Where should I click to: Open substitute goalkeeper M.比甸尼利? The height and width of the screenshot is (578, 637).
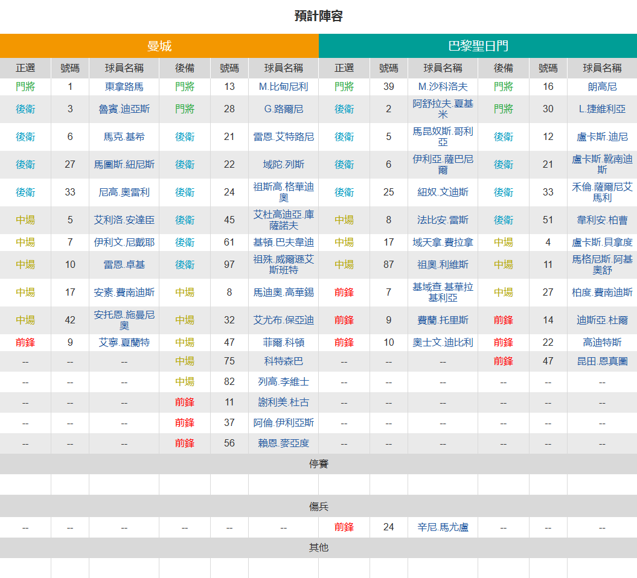coord(284,87)
